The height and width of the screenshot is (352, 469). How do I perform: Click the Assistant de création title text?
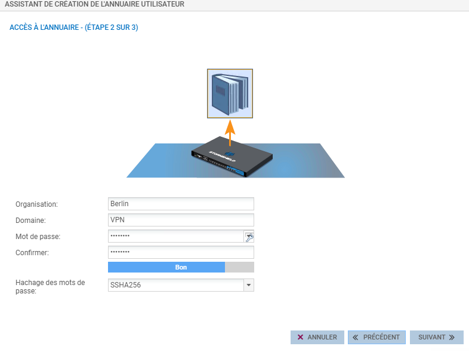point(94,4)
